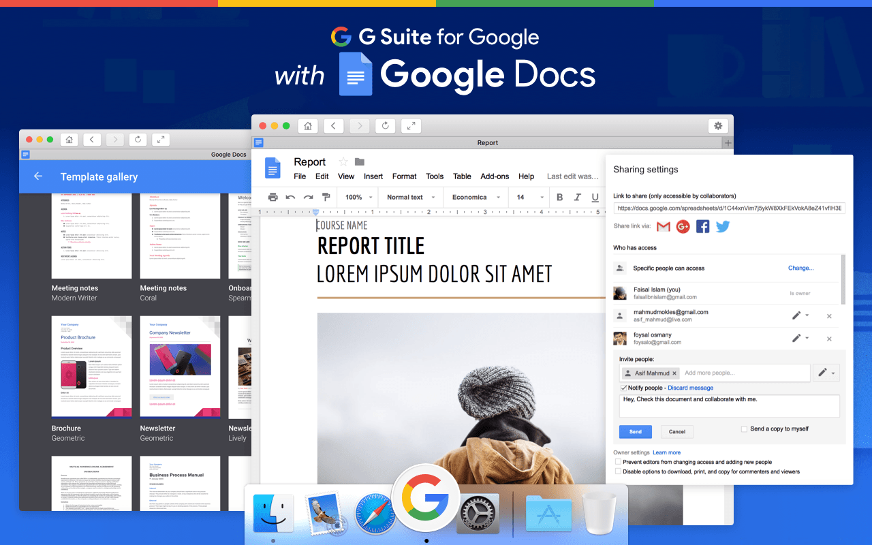Open Learn more owner settings link
The width and height of the screenshot is (872, 545).
[666, 452]
